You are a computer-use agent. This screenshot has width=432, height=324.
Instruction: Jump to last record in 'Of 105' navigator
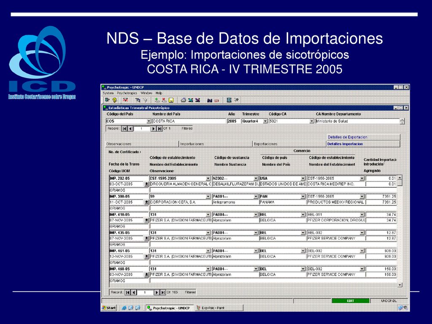(x=163, y=292)
